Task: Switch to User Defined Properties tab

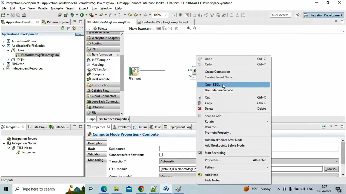Action: coord(113,119)
